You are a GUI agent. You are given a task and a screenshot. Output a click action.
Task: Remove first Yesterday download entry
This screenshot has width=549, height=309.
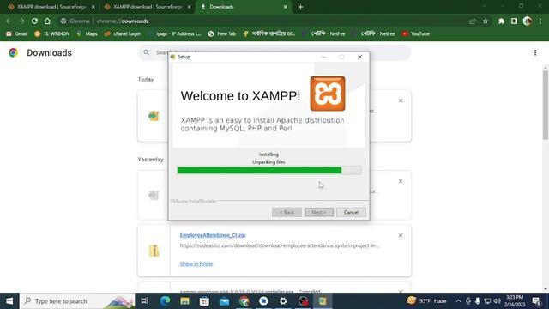click(x=401, y=181)
